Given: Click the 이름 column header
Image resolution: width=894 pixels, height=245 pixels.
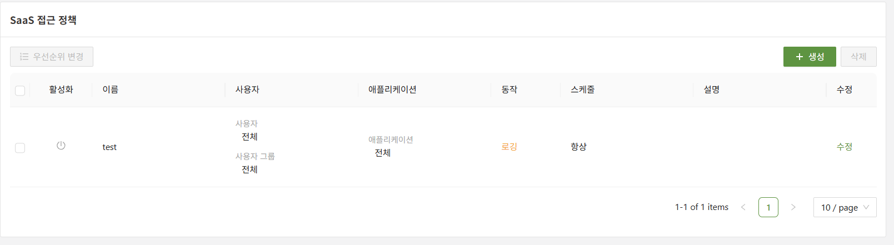Looking at the screenshot, I should point(110,89).
